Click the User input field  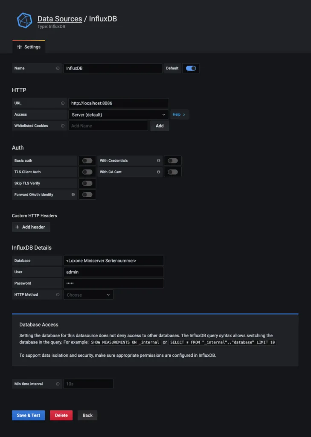(114, 272)
